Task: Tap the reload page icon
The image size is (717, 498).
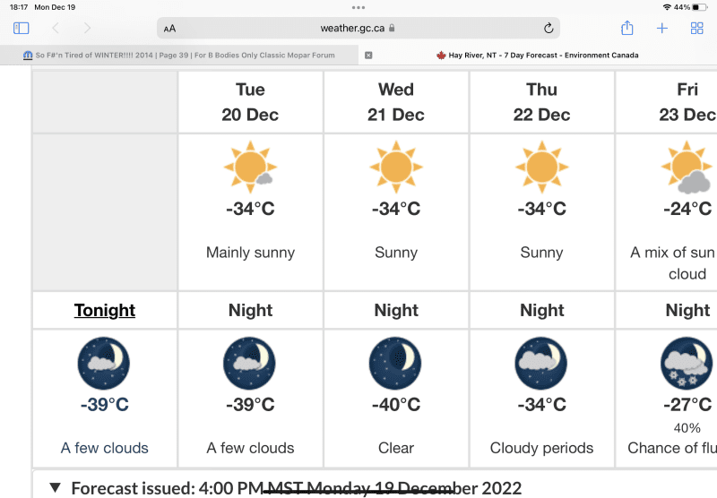Action: [x=548, y=29]
